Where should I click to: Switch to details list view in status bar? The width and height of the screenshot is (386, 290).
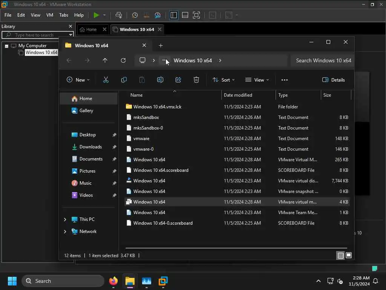(x=340, y=256)
